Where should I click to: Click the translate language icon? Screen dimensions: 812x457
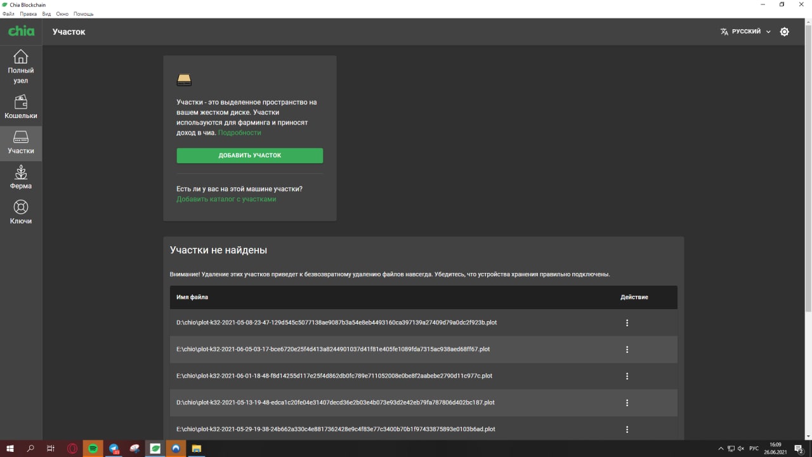pyautogui.click(x=724, y=32)
